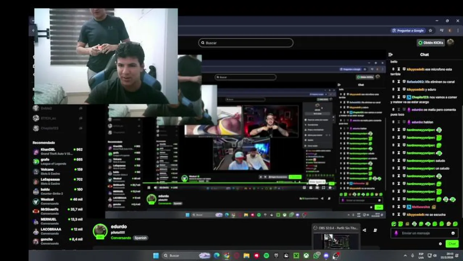Open Chrome three-dot menu

458,31
